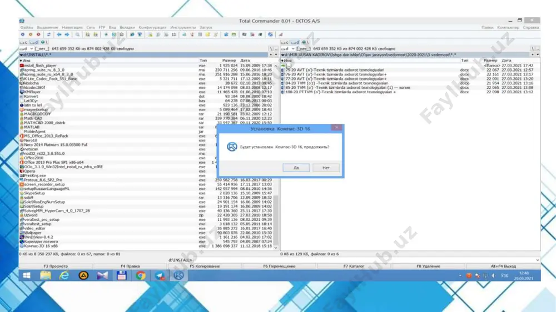This screenshot has height=312, width=556.
Task: Click the Kompas logo icon in the dialog
Action: [232, 147]
